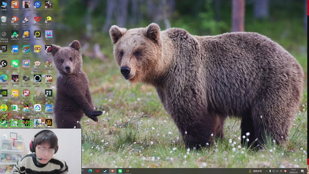
Task: Open Microsoft Edge from the taskbar
Action: [x=90, y=171]
